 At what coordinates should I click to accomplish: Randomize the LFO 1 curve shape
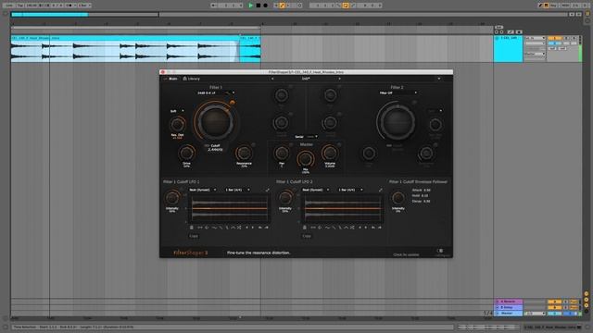pyautogui.click(x=239, y=228)
